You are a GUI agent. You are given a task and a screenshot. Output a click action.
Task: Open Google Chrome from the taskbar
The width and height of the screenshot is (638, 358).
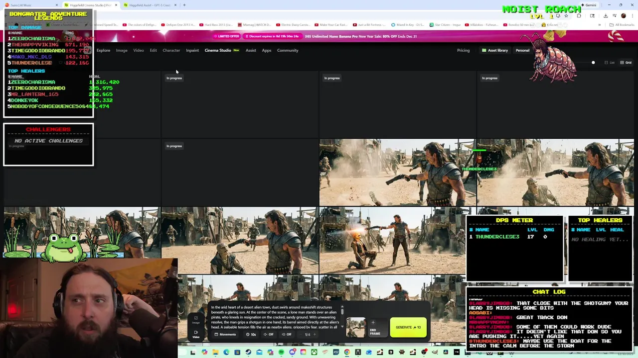(x=347, y=352)
